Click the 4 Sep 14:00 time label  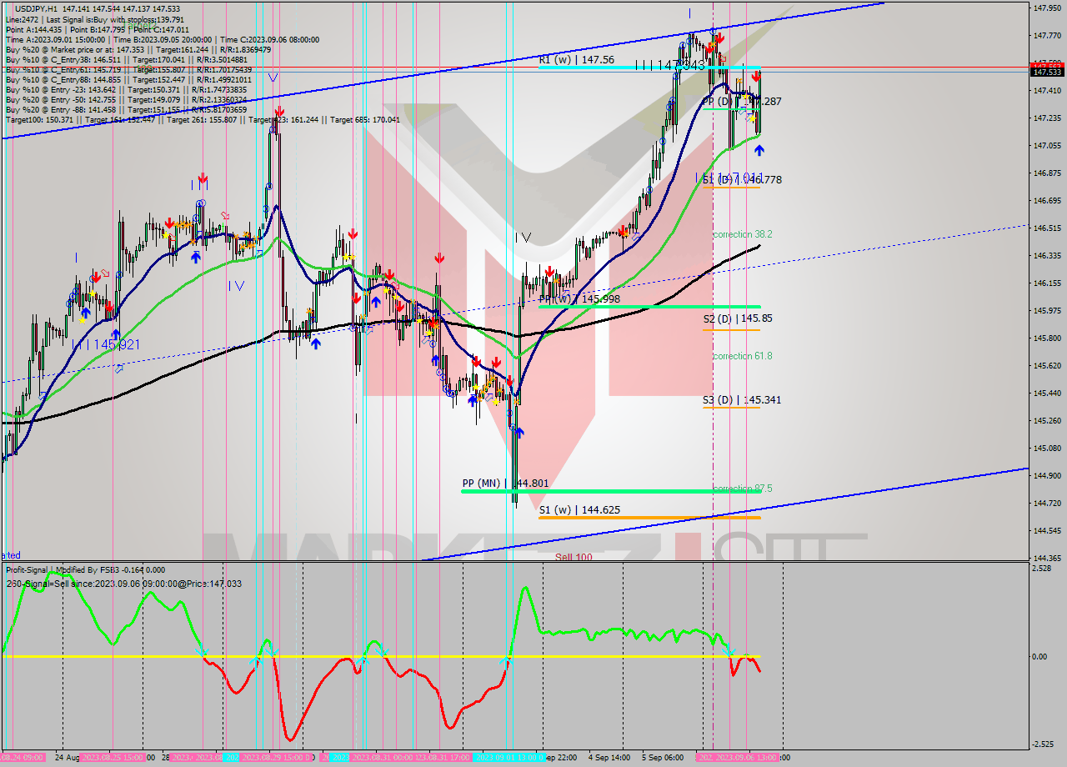(609, 758)
